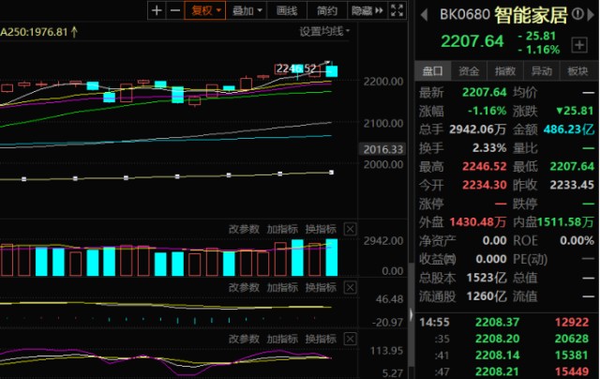Image resolution: width=600 pixels, height=379 pixels.
Task: Toggle 简约 simplified view mode
Action: point(327,10)
